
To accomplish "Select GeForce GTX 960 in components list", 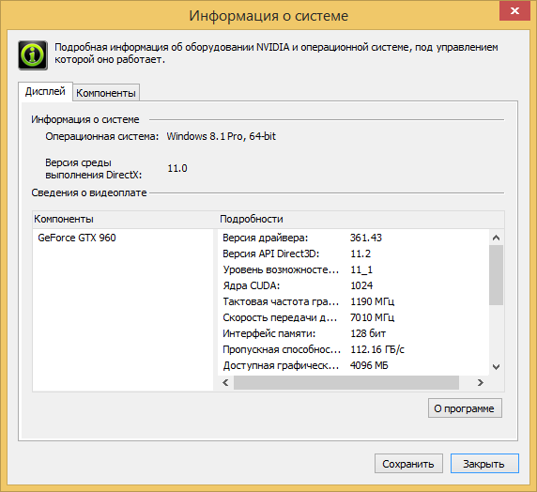I will (77, 238).
